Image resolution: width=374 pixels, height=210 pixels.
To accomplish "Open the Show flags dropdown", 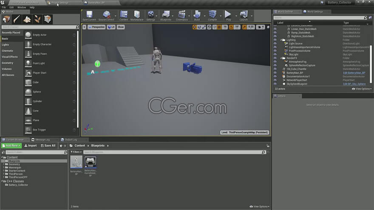I will 121,27.
